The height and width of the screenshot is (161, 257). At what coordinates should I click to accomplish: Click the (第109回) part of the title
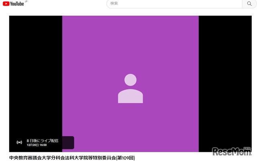(x=125, y=158)
